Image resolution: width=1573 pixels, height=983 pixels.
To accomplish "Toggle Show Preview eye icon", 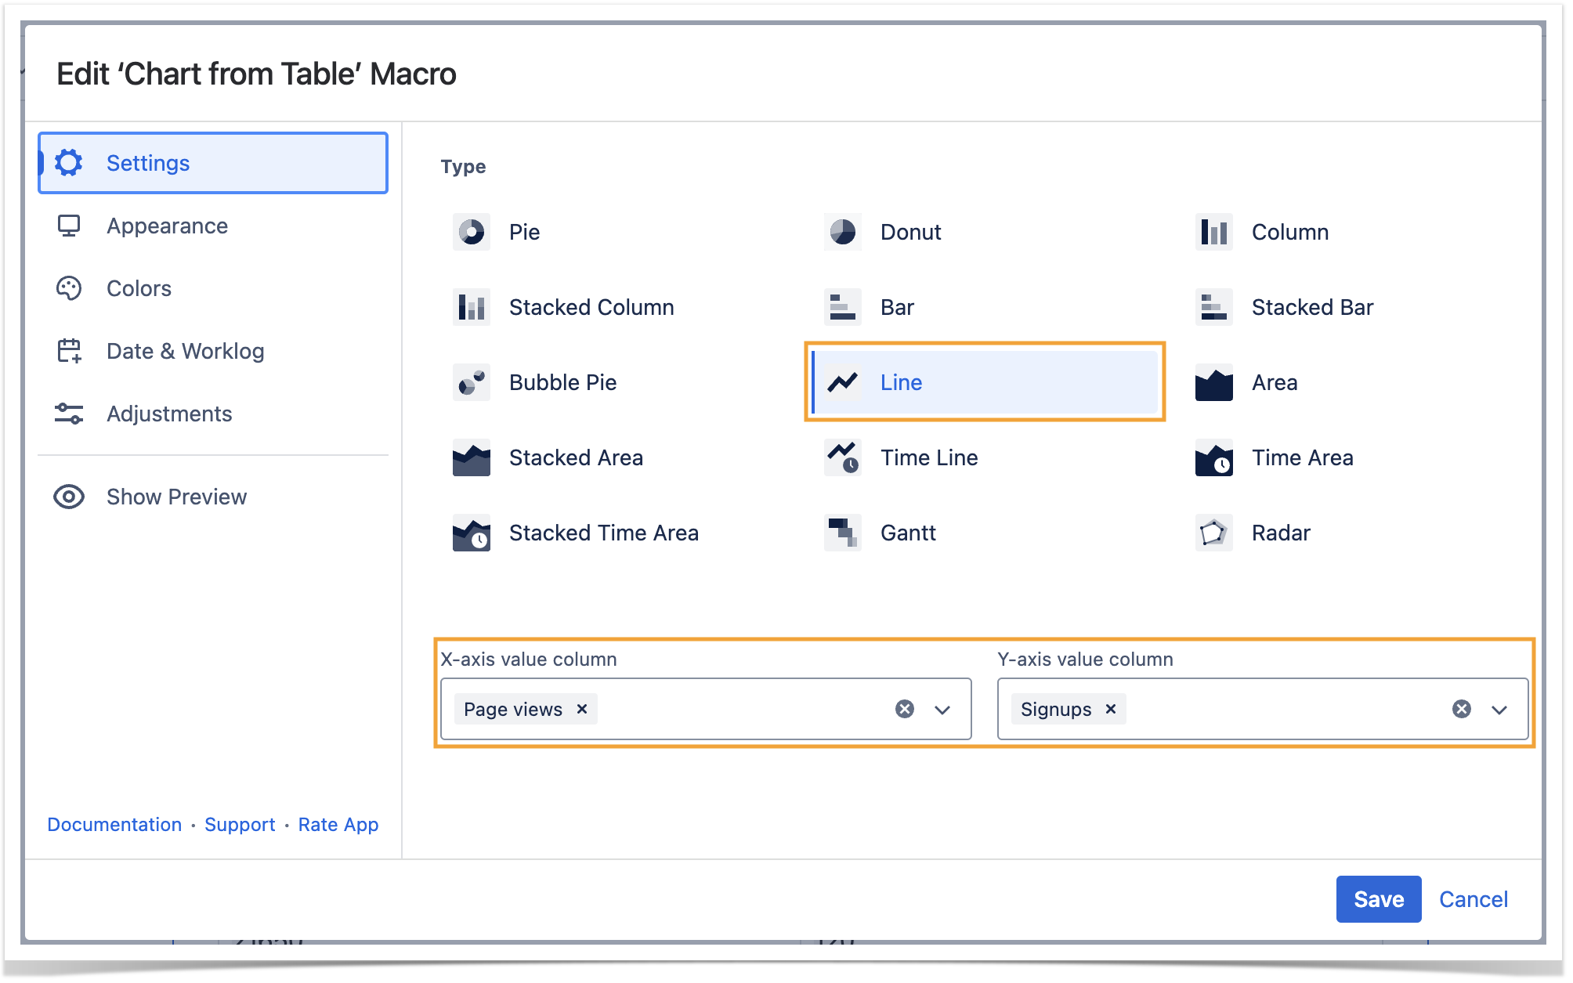I will tap(69, 497).
